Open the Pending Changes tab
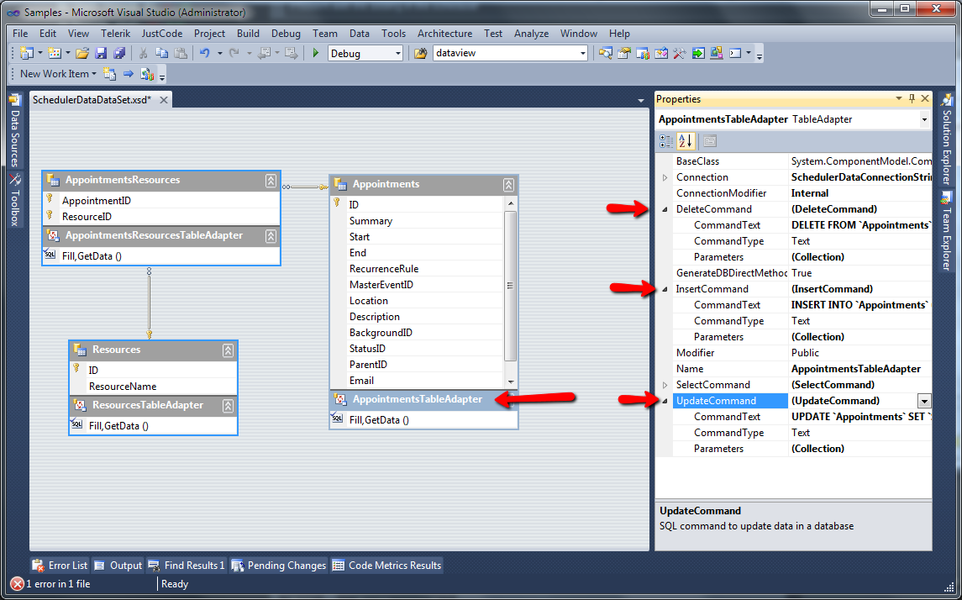 click(279, 565)
